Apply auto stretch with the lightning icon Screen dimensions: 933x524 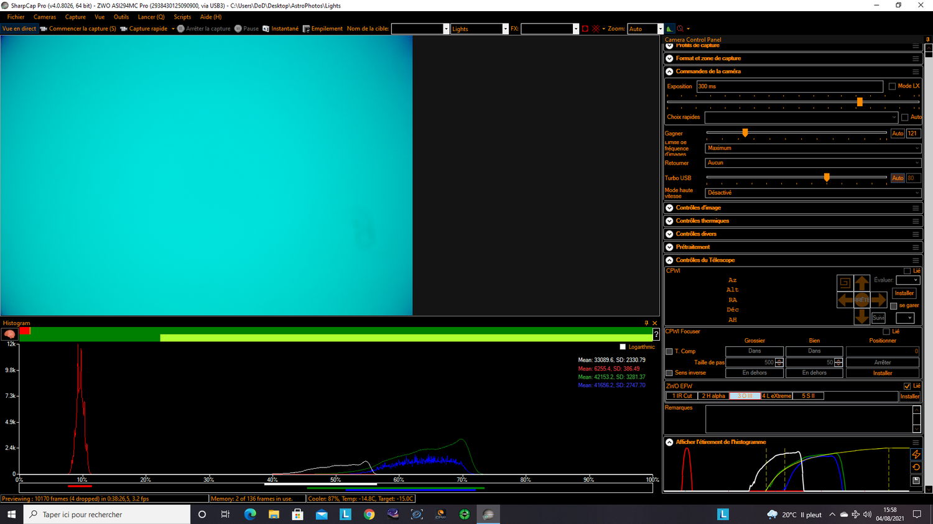point(915,454)
